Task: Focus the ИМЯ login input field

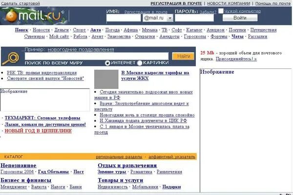Action: tap(124, 18)
